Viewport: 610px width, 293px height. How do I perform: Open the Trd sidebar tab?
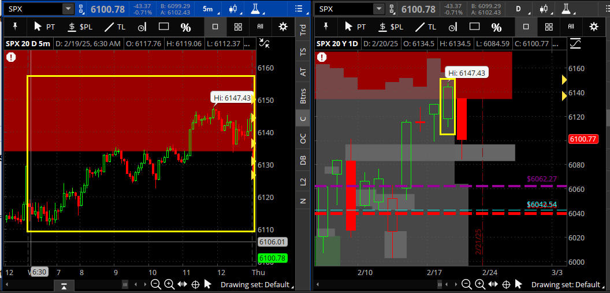point(303,31)
